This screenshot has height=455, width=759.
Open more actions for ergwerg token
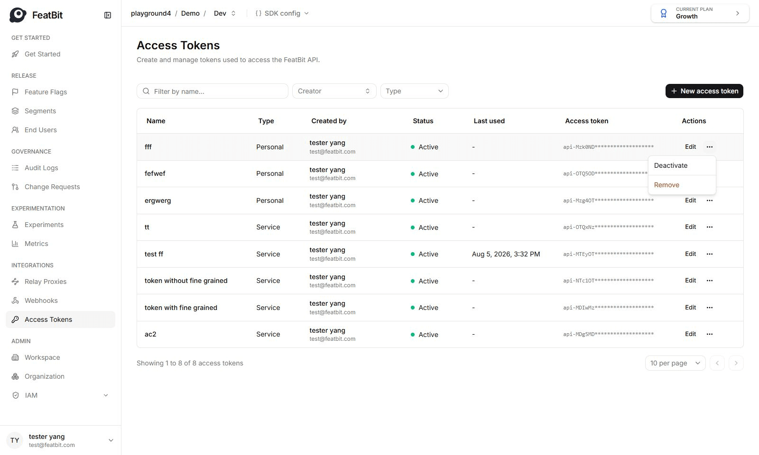pos(710,200)
